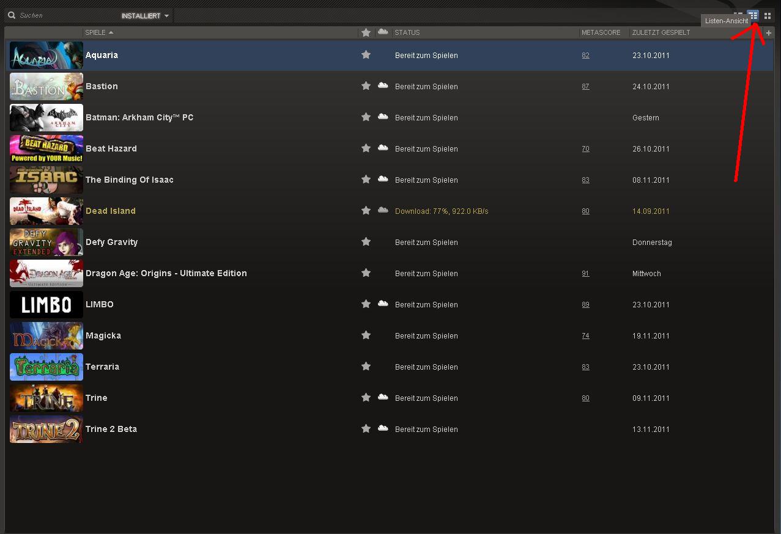The width and height of the screenshot is (781, 534).
Task: Select the Terraria game title
Action: [102, 367]
